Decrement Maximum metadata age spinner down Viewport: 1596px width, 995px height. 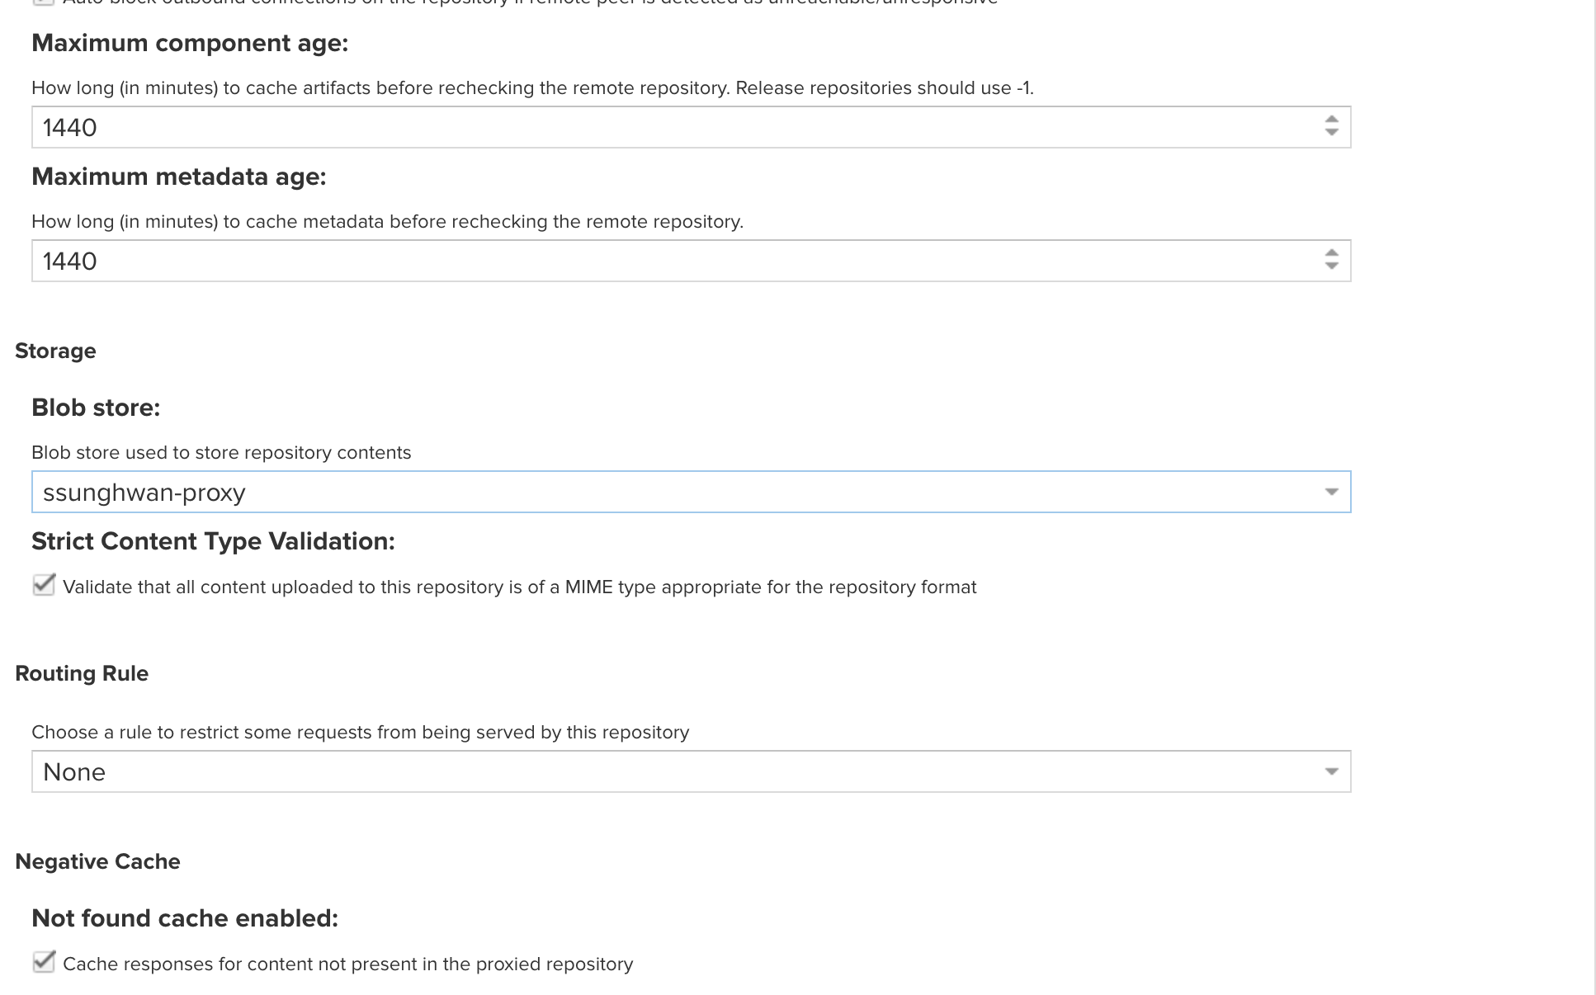point(1331,266)
